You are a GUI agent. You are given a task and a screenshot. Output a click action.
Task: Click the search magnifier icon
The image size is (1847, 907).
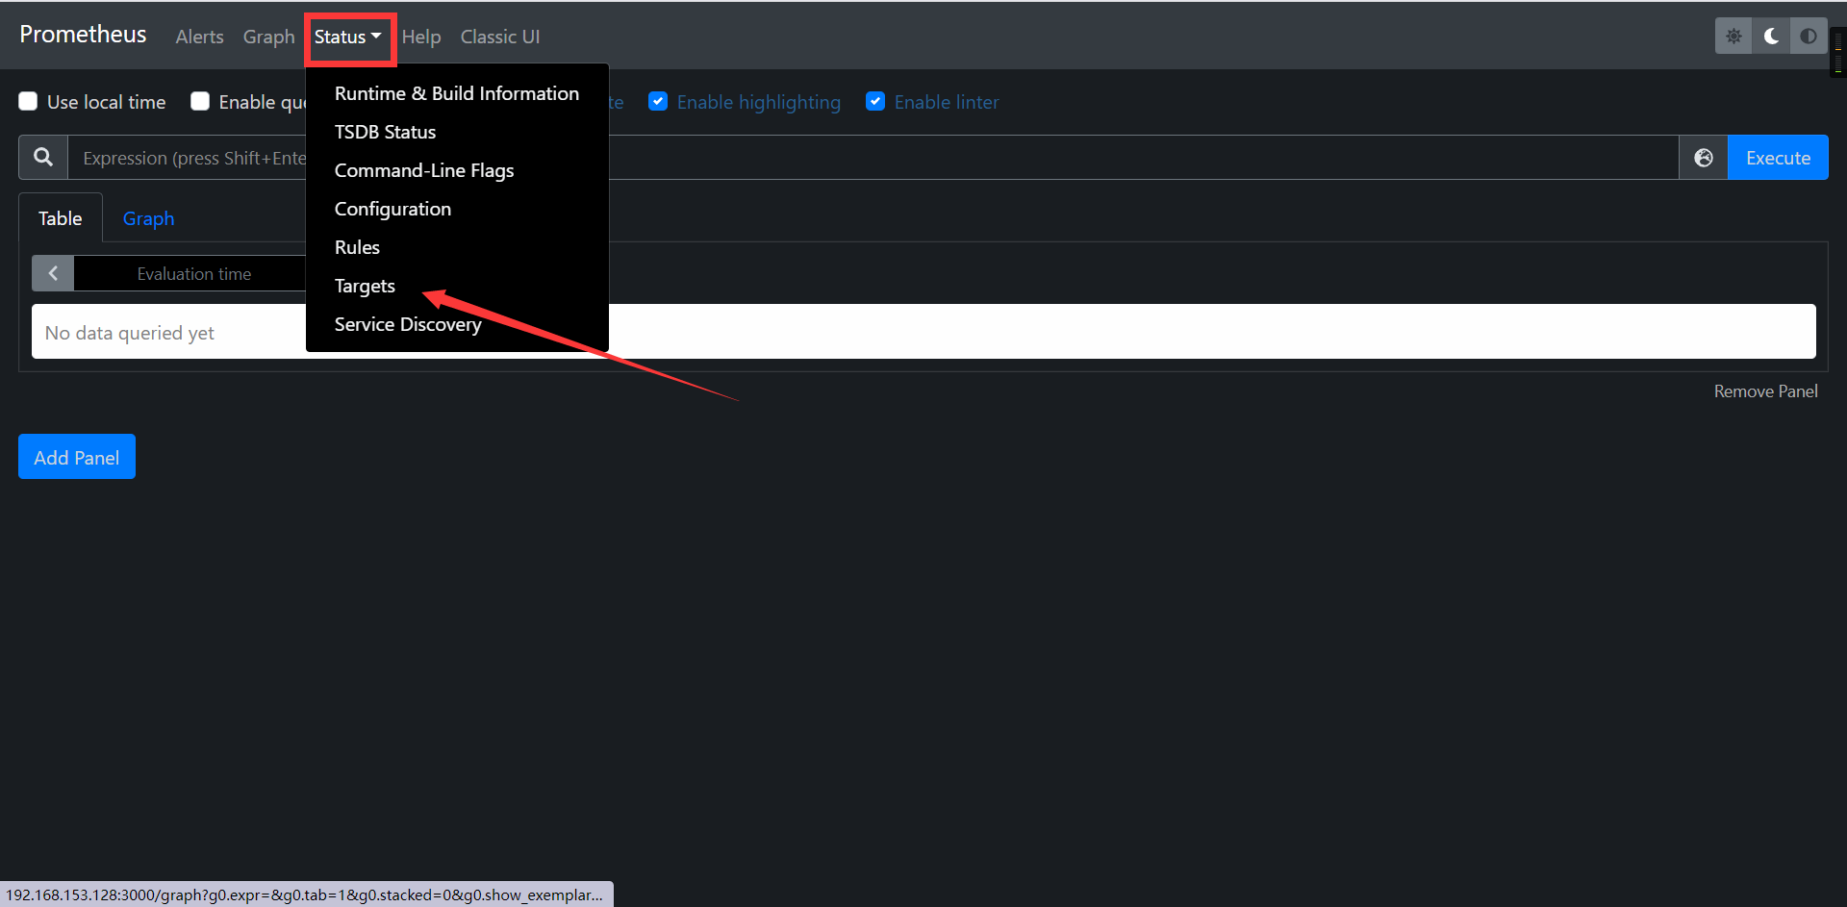pos(43,158)
